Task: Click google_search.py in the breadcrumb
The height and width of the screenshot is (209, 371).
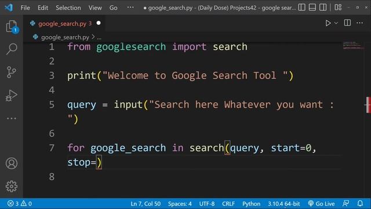Action: click(65, 37)
